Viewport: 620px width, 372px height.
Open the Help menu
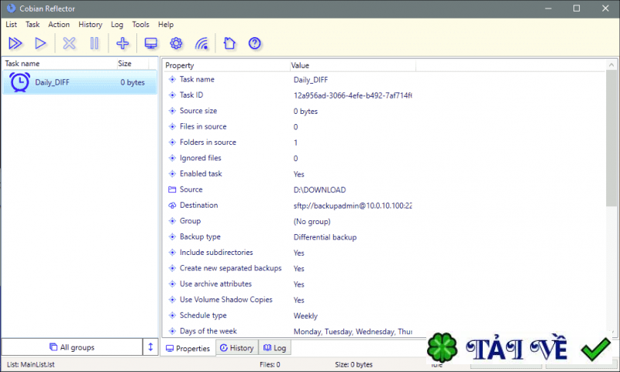(x=166, y=25)
